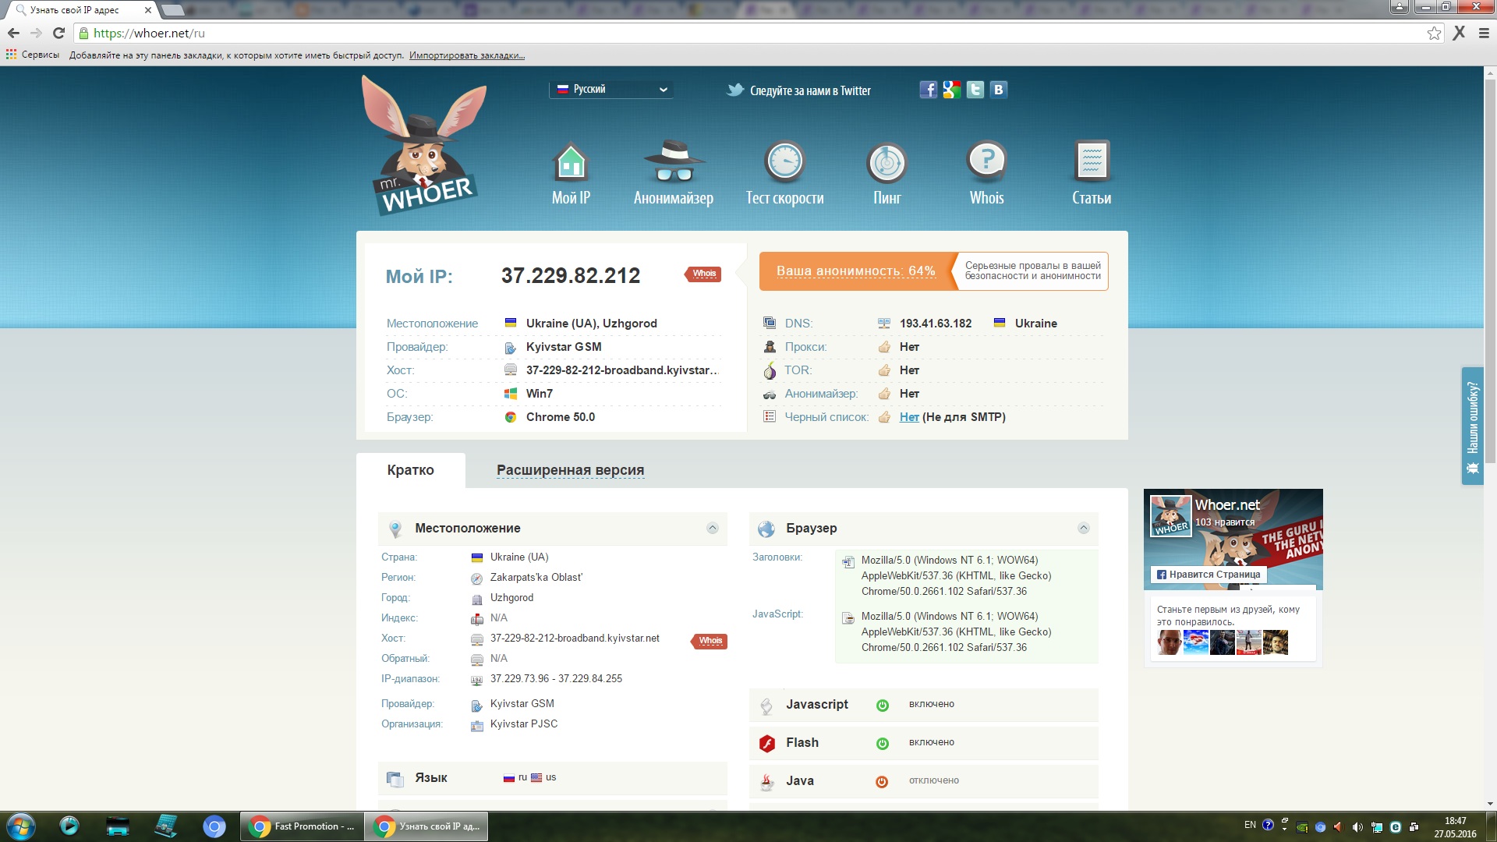The width and height of the screenshot is (1497, 842).
Task: Click the IP address 37.229.82.212
Action: click(571, 276)
